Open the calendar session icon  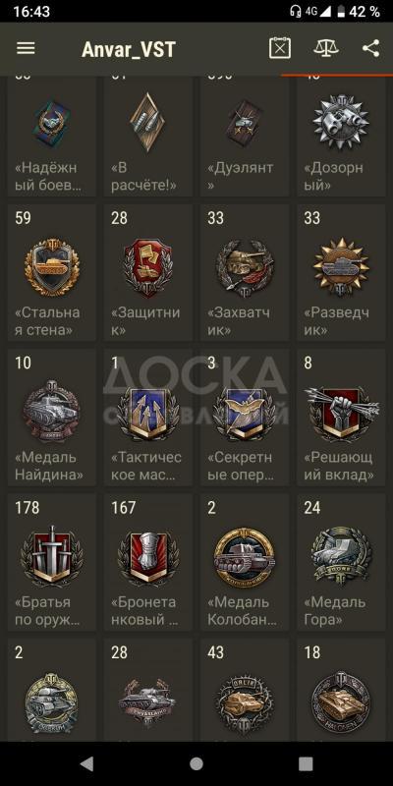pos(280,48)
